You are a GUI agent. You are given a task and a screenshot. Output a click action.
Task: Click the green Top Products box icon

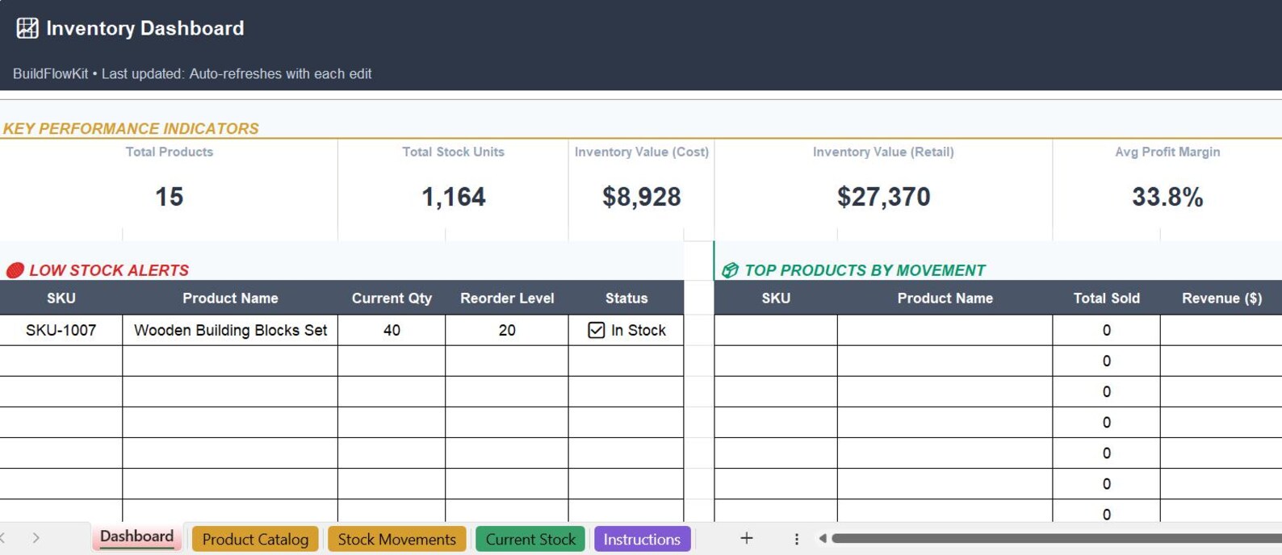click(730, 270)
